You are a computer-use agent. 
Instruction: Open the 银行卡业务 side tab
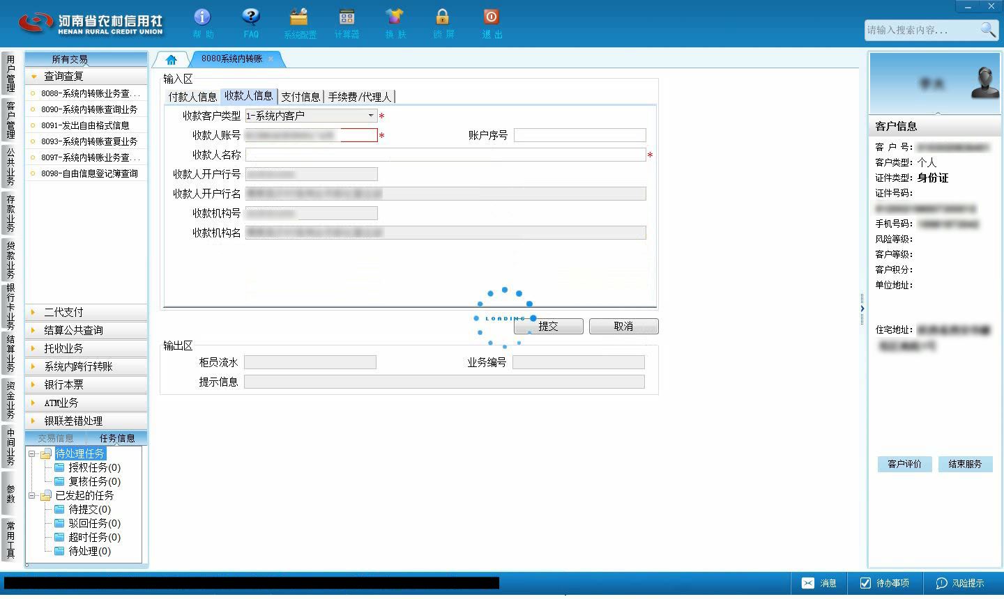click(x=10, y=306)
